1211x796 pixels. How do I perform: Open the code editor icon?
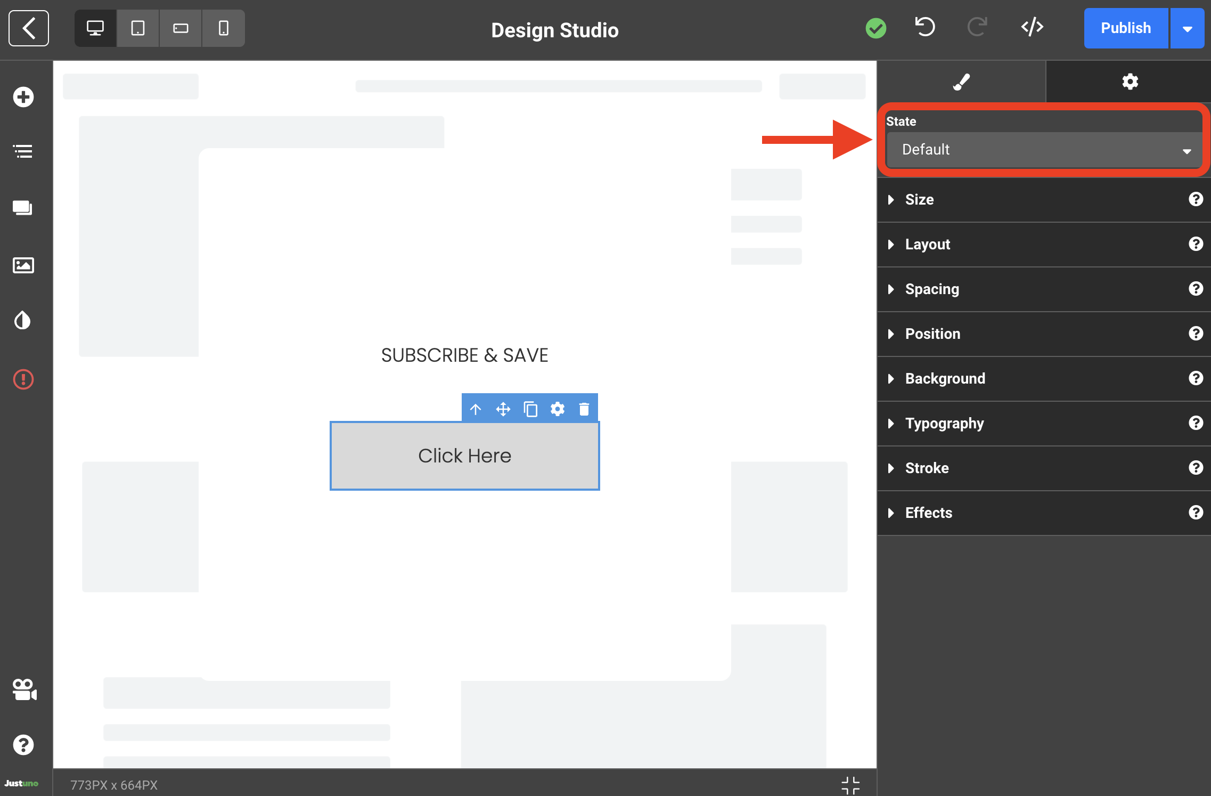point(1032,28)
